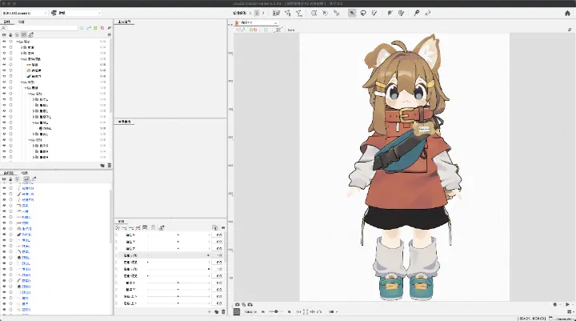The height and width of the screenshot is (321, 576).
Task: Collapse the root folder in parts tree
Action: [18, 42]
